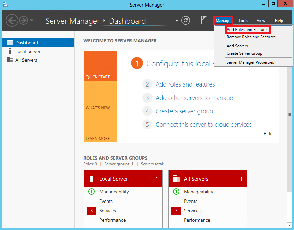Click the red 3 badge in Local Server
The width and height of the screenshot is (294, 230).
click(x=92, y=211)
